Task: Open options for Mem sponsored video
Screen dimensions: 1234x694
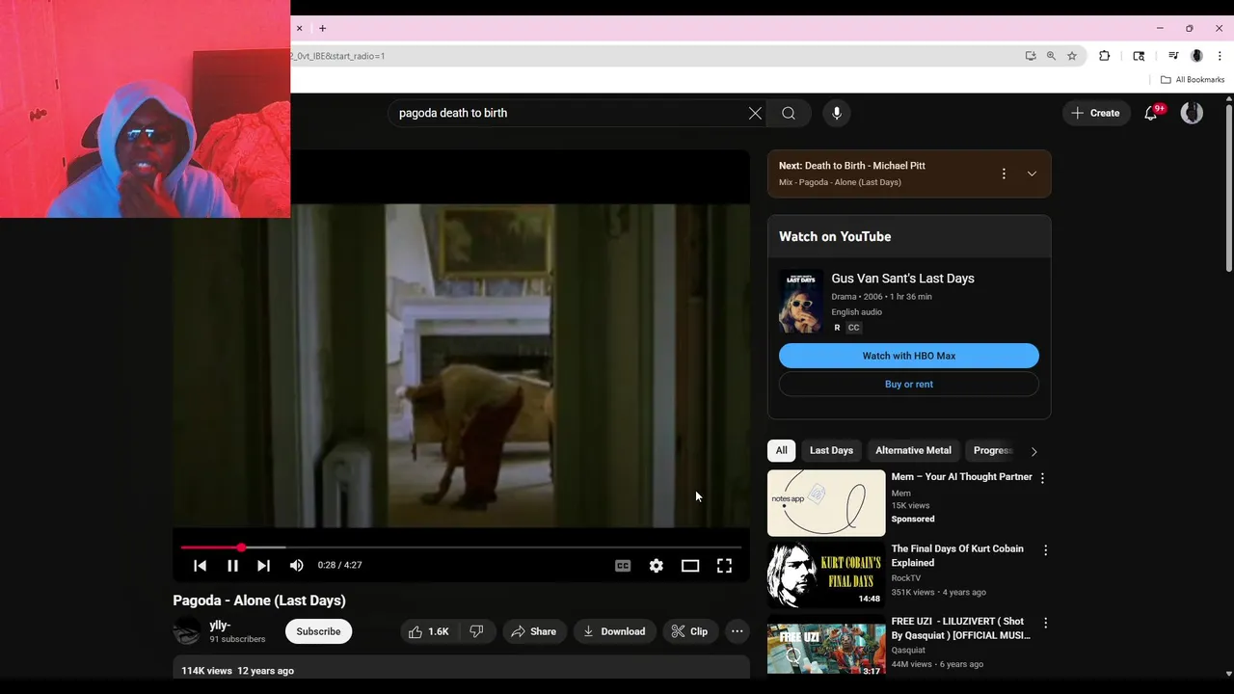Action: (1042, 477)
